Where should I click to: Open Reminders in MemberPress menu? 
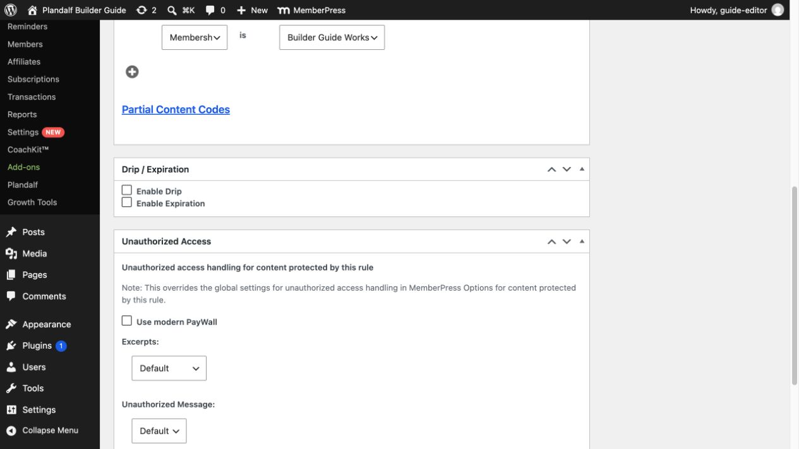click(27, 26)
